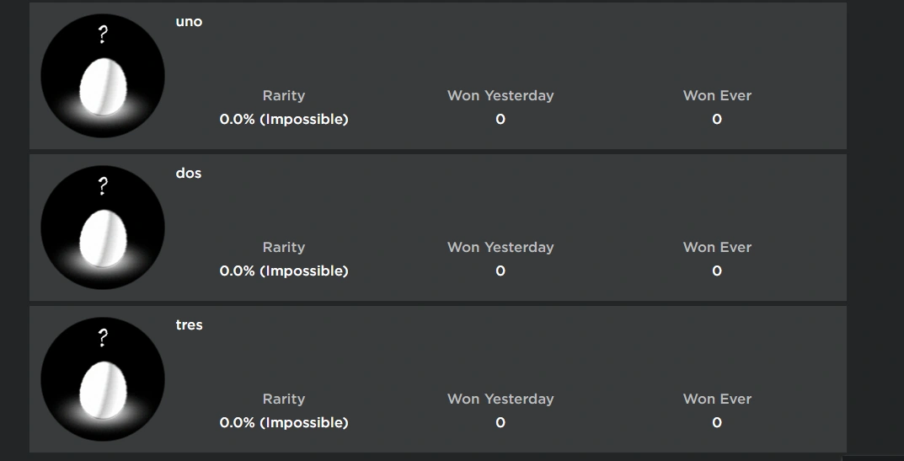Open the badge titled uno
904x461 pixels.
coord(189,22)
